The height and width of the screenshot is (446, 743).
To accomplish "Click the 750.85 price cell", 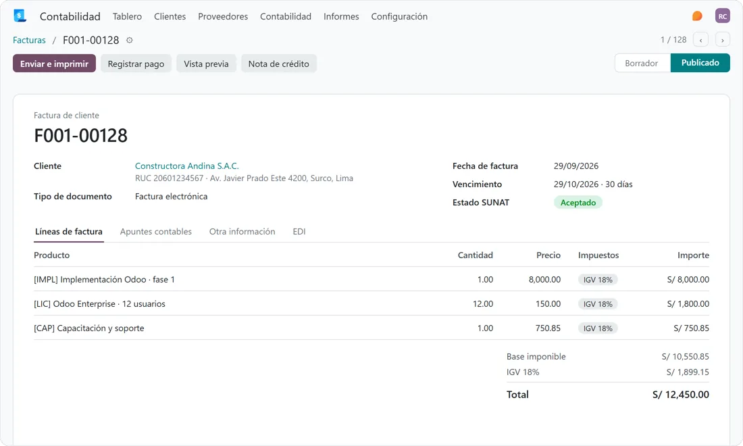I will (x=548, y=328).
